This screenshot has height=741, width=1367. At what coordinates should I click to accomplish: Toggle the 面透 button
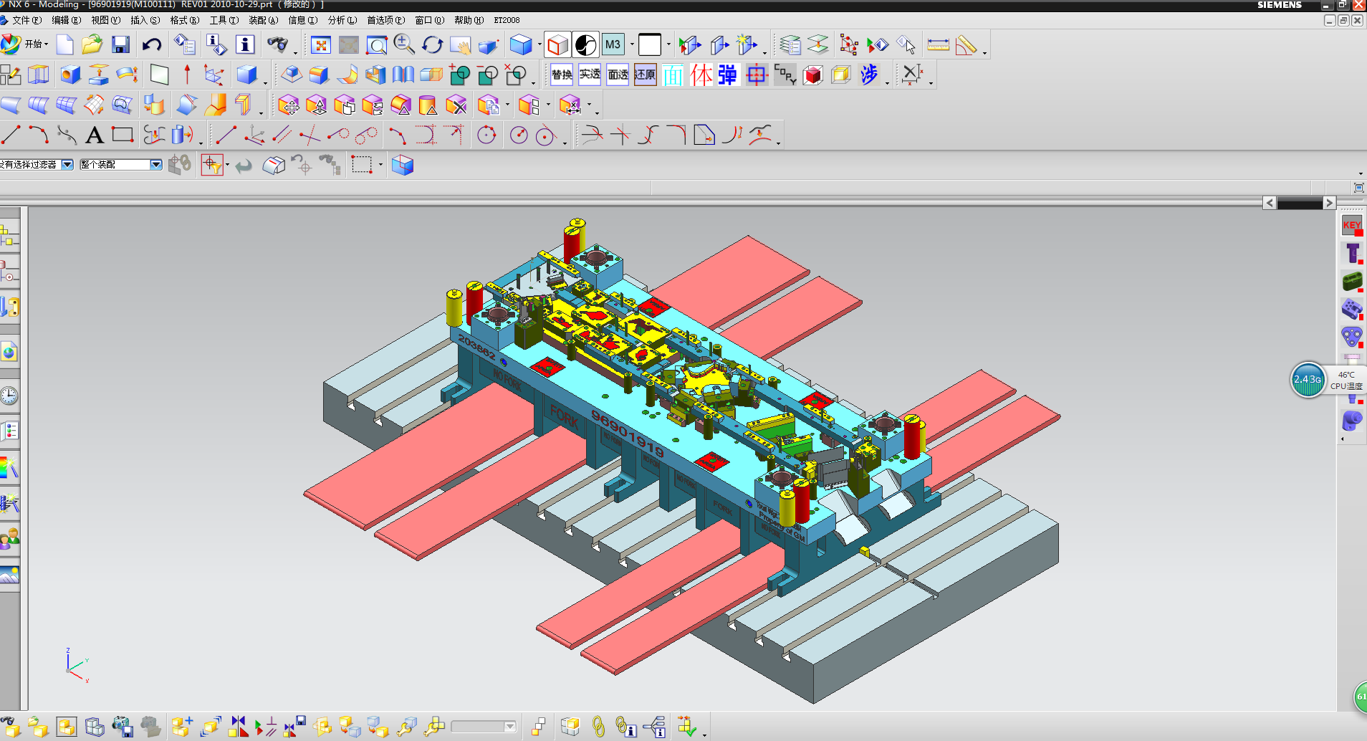618,75
